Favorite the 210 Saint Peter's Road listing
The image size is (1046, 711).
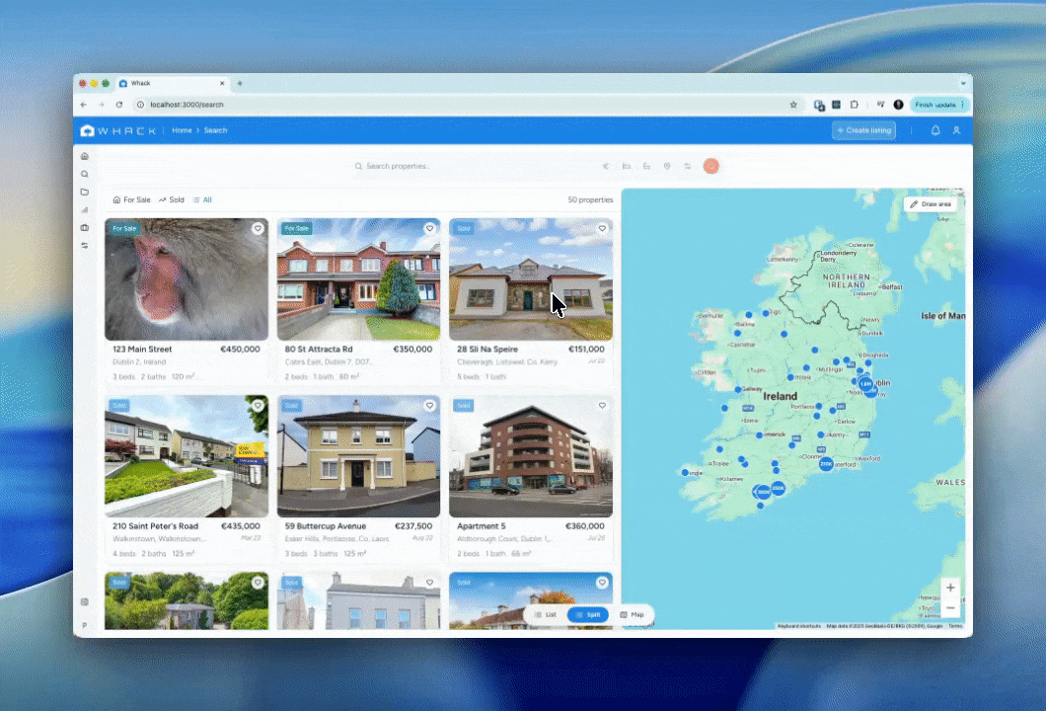(258, 405)
